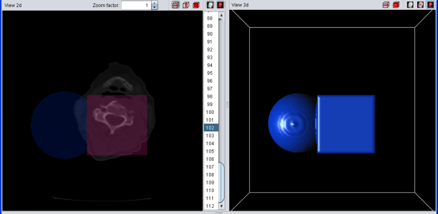Select slice 95 in the slice list
The width and height of the screenshot is (438, 214).
(x=211, y=73)
